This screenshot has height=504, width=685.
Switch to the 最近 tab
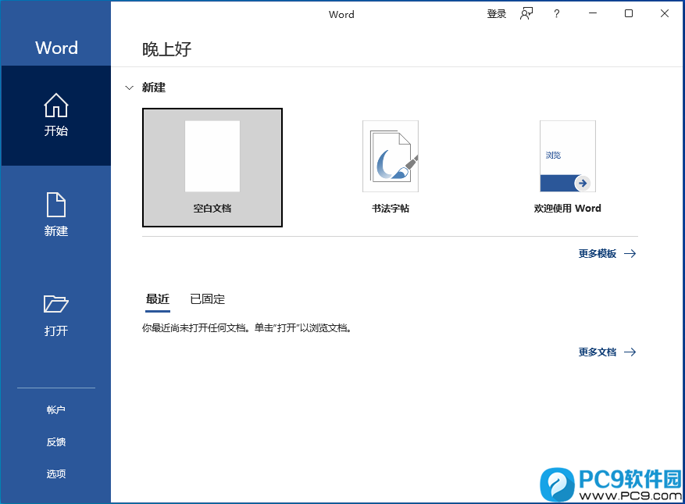pos(158,299)
